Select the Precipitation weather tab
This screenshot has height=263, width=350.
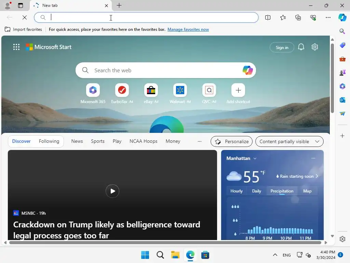pos(282,191)
